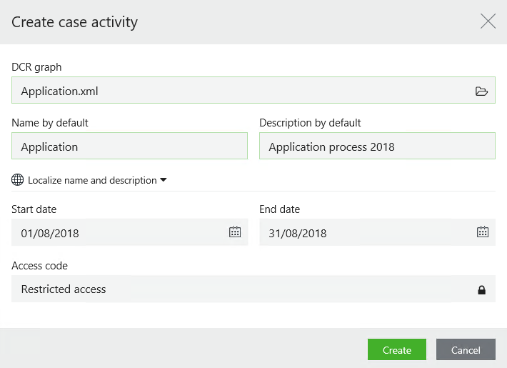Click the 'Localize name and description' text

tap(92, 180)
